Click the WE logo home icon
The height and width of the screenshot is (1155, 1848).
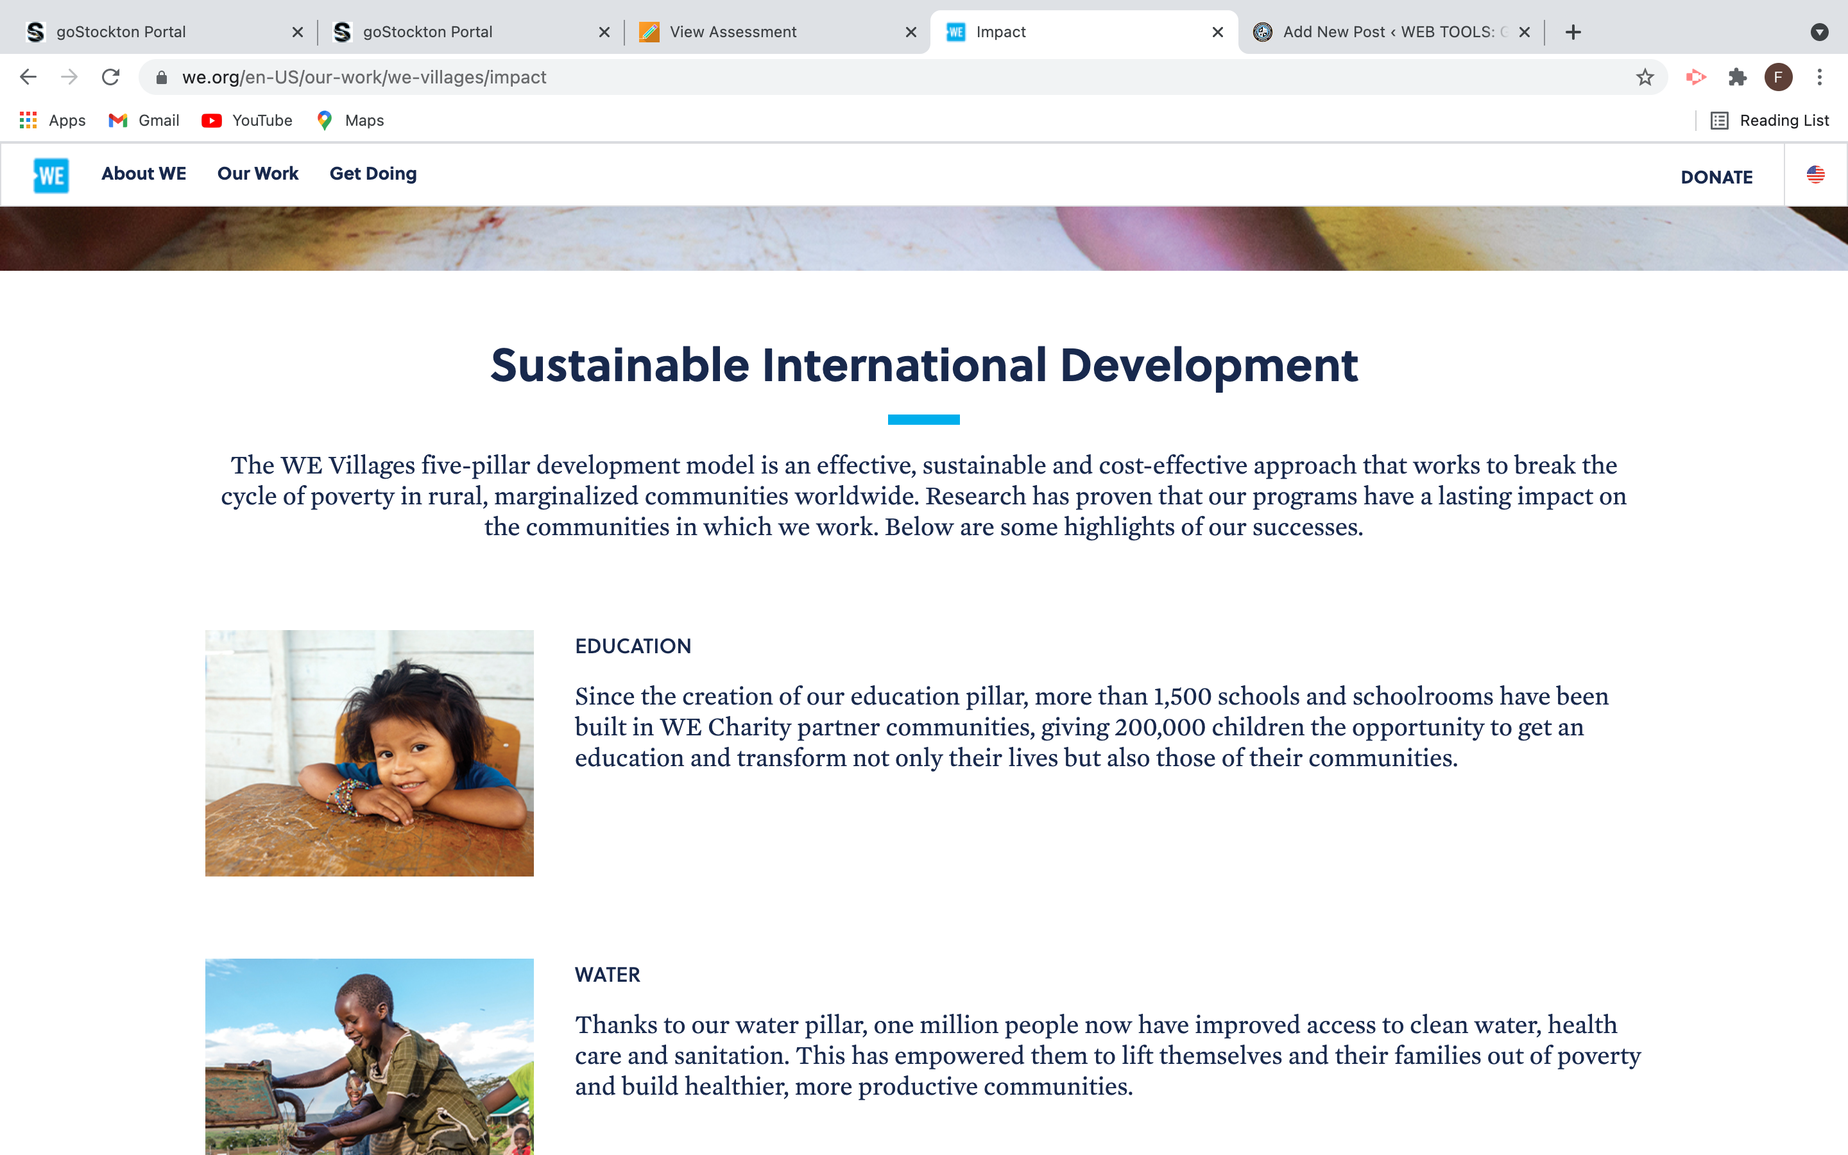click(x=51, y=175)
